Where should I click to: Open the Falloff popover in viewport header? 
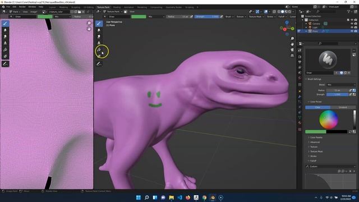click(x=283, y=17)
